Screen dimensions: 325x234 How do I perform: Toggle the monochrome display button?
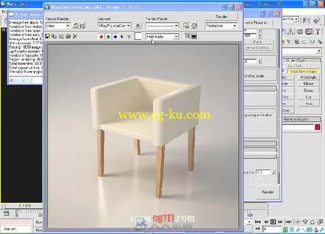[x=129, y=37]
